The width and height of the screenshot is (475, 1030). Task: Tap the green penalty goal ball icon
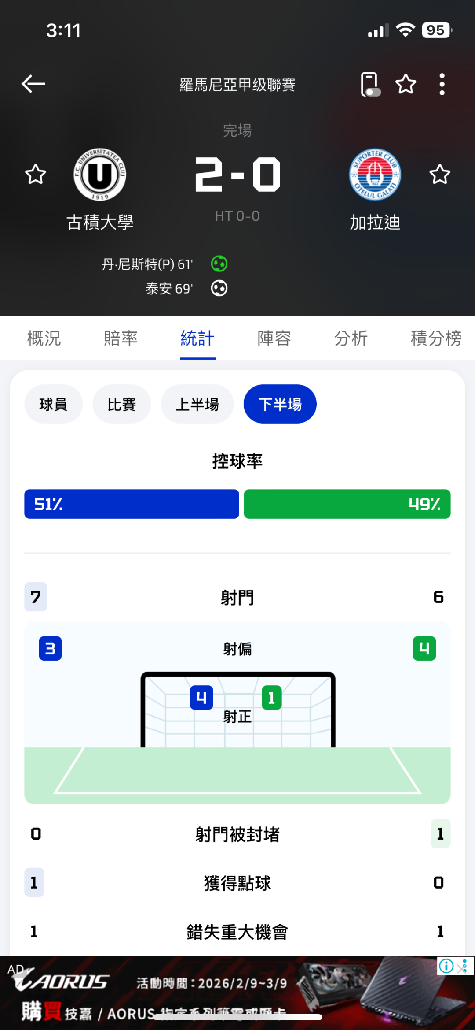click(219, 264)
